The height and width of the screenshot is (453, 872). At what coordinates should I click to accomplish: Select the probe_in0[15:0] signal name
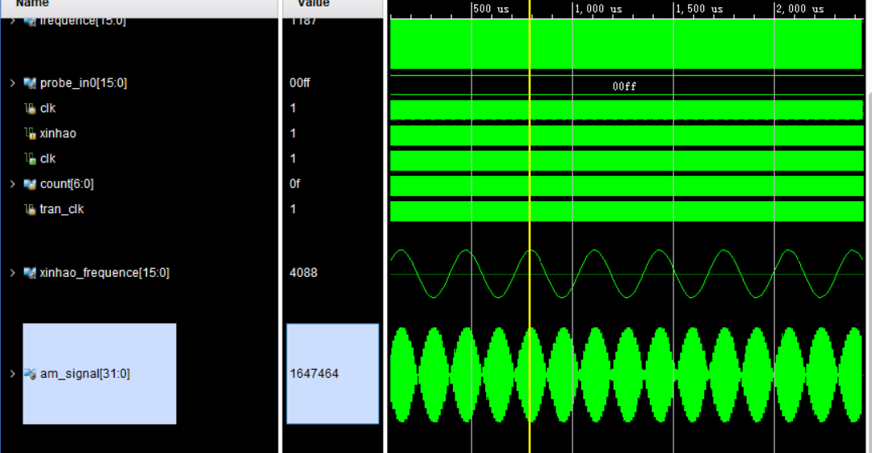[83, 83]
